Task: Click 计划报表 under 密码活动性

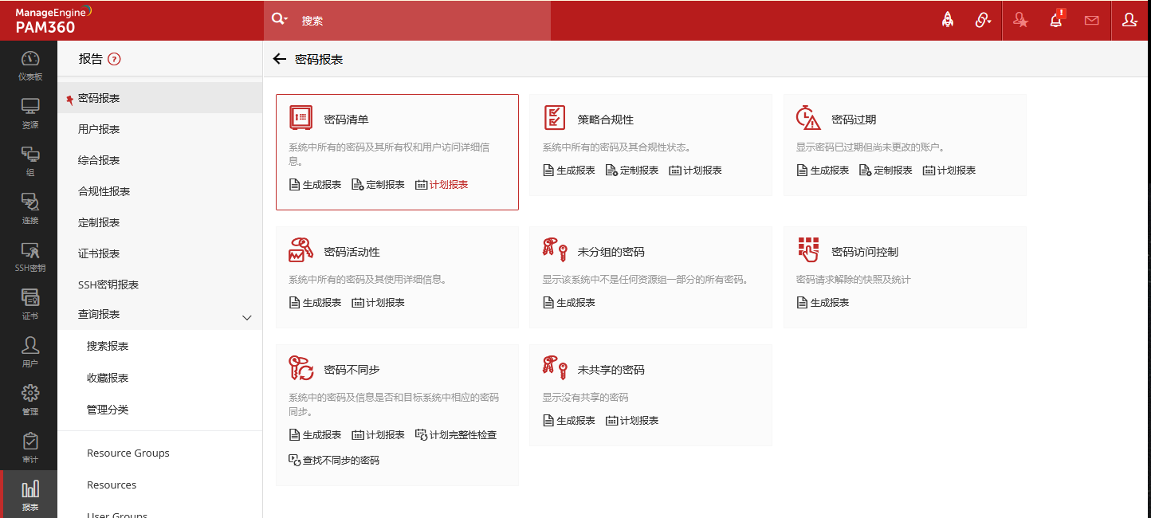Action: tap(379, 302)
